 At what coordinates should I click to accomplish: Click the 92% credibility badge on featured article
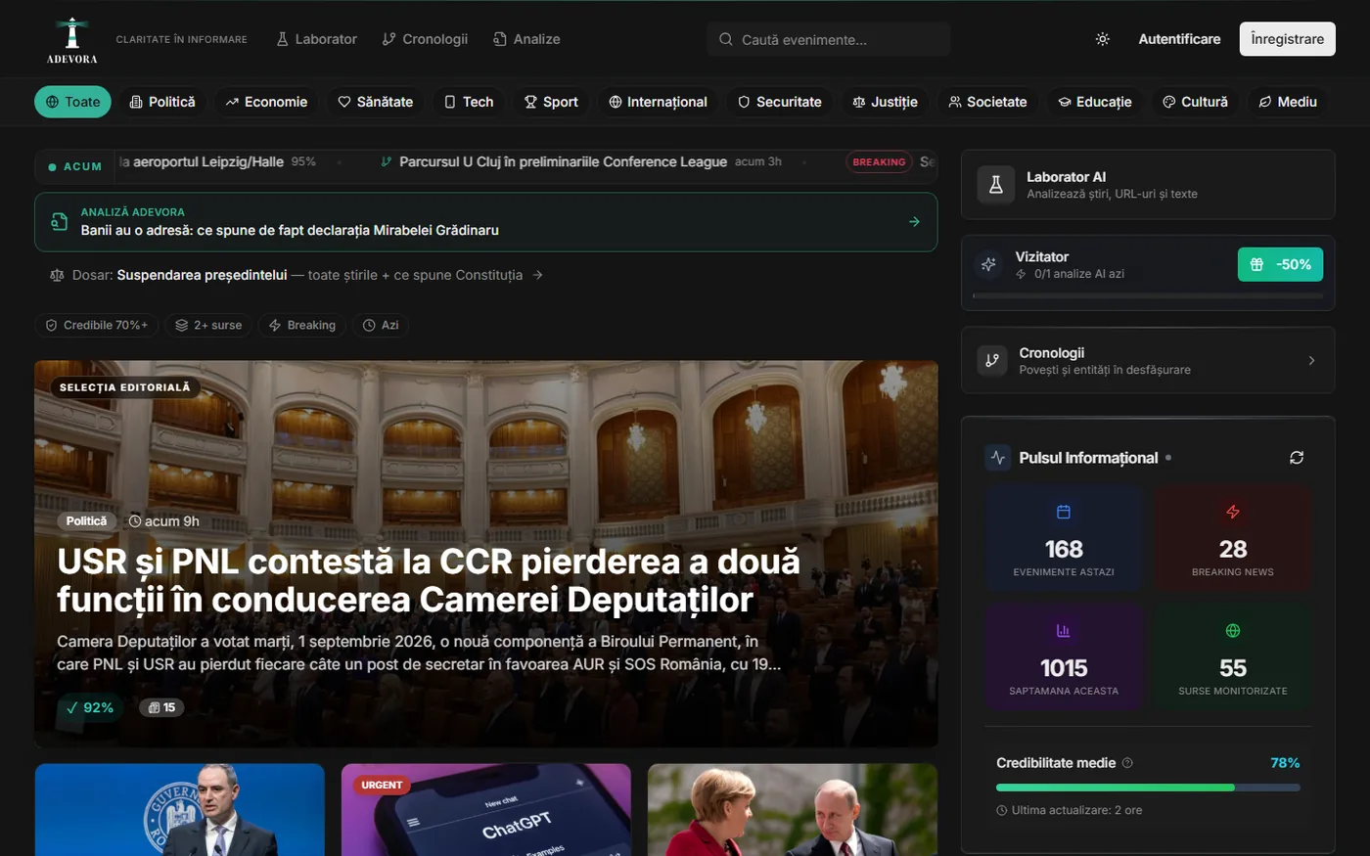(x=90, y=707)
